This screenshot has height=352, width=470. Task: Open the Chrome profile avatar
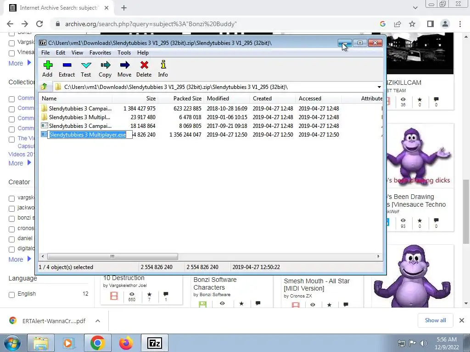pyautogui.click(x=445, y=24)
